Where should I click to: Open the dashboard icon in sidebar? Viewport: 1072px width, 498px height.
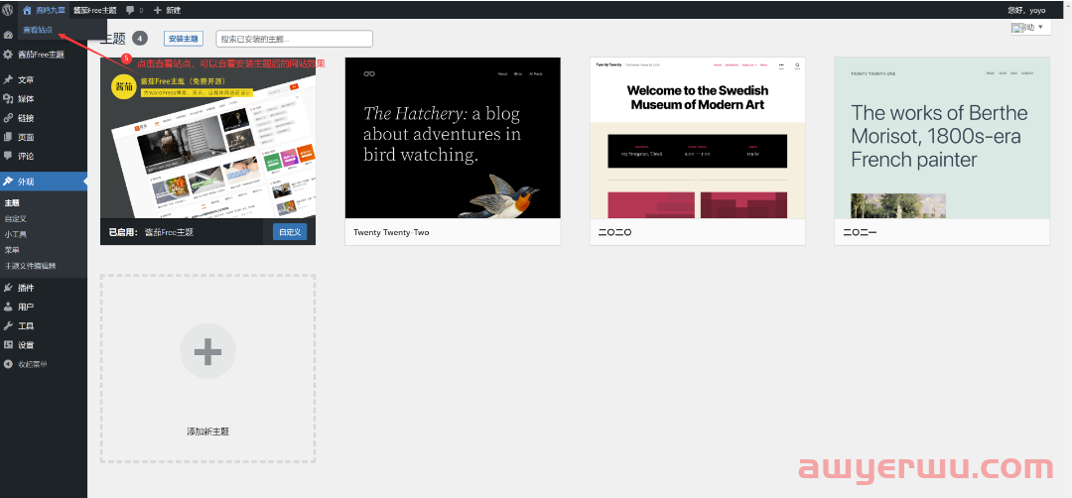tap(8, 35)
